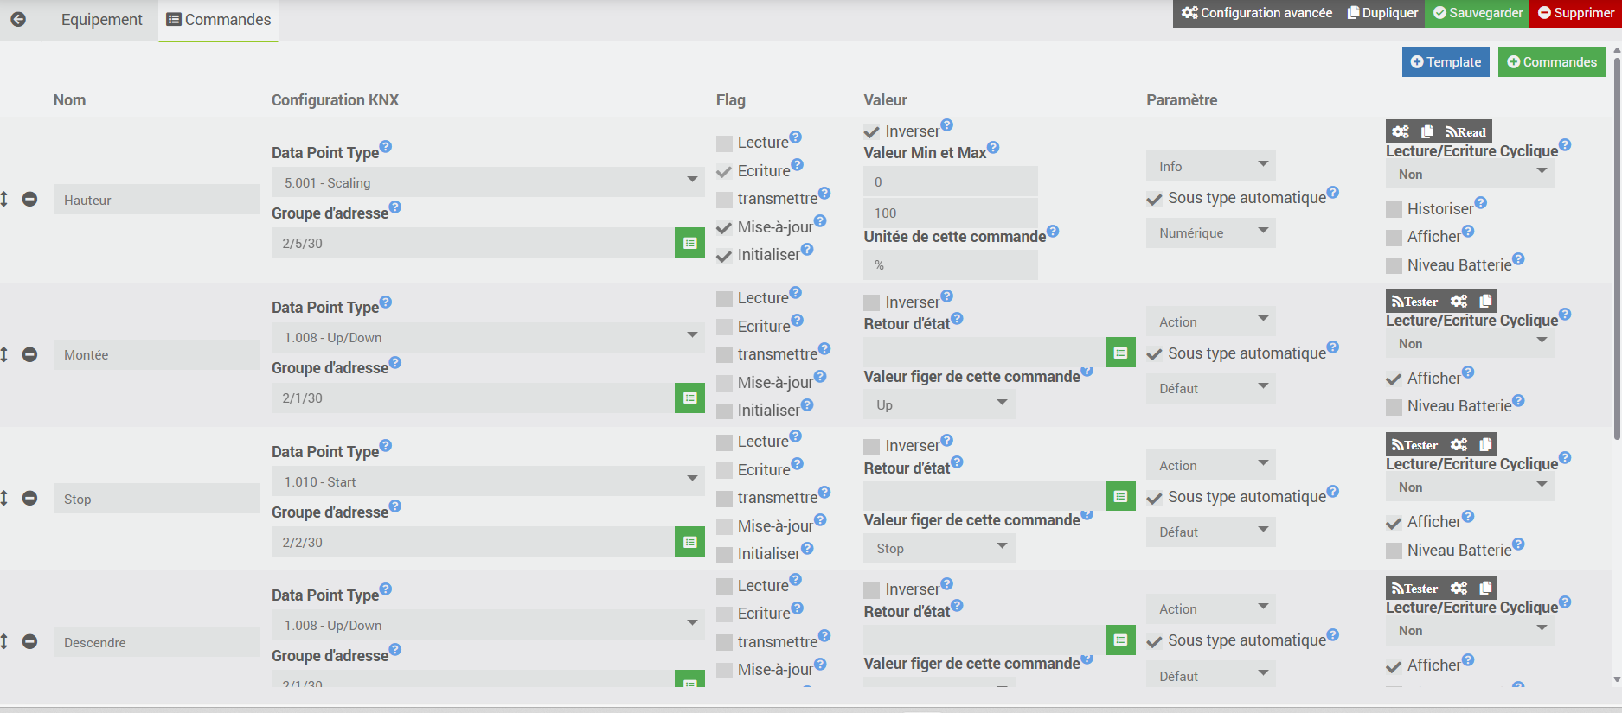
Task: Click Tester button for Montée command
Action: (x=1414, y=301)
